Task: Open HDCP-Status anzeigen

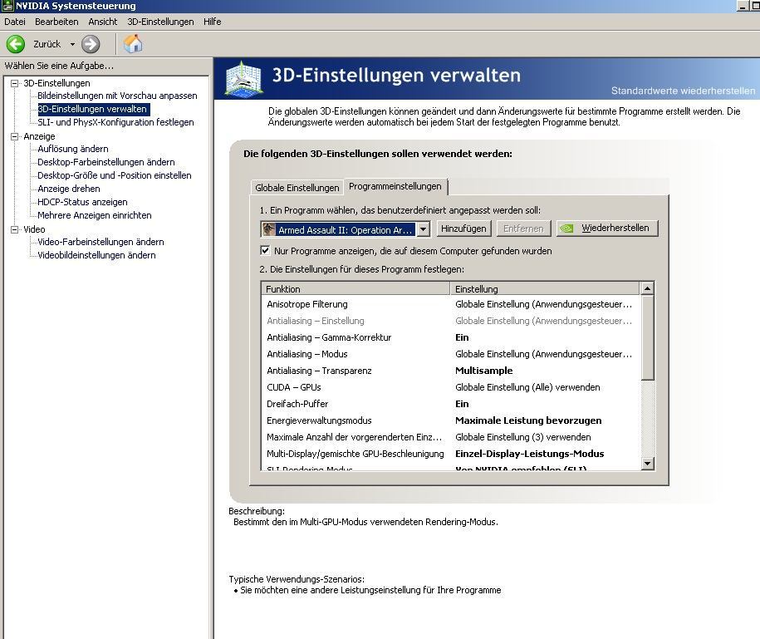Action: [x=82, y=202]
